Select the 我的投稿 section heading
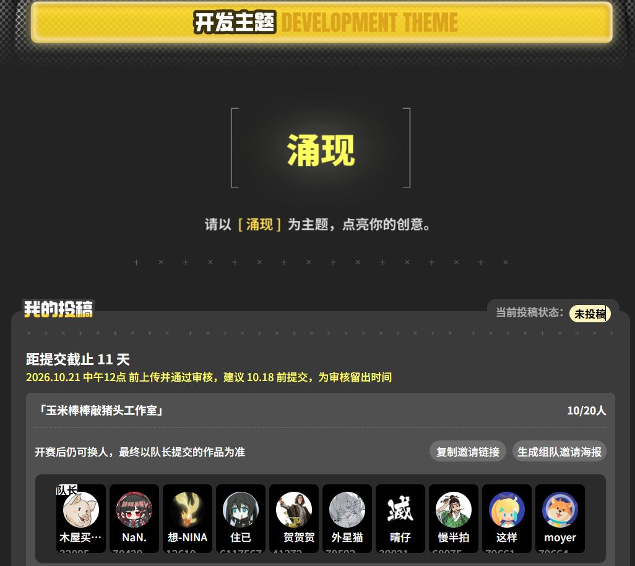 pyautogui.click(x=58, y=309)
